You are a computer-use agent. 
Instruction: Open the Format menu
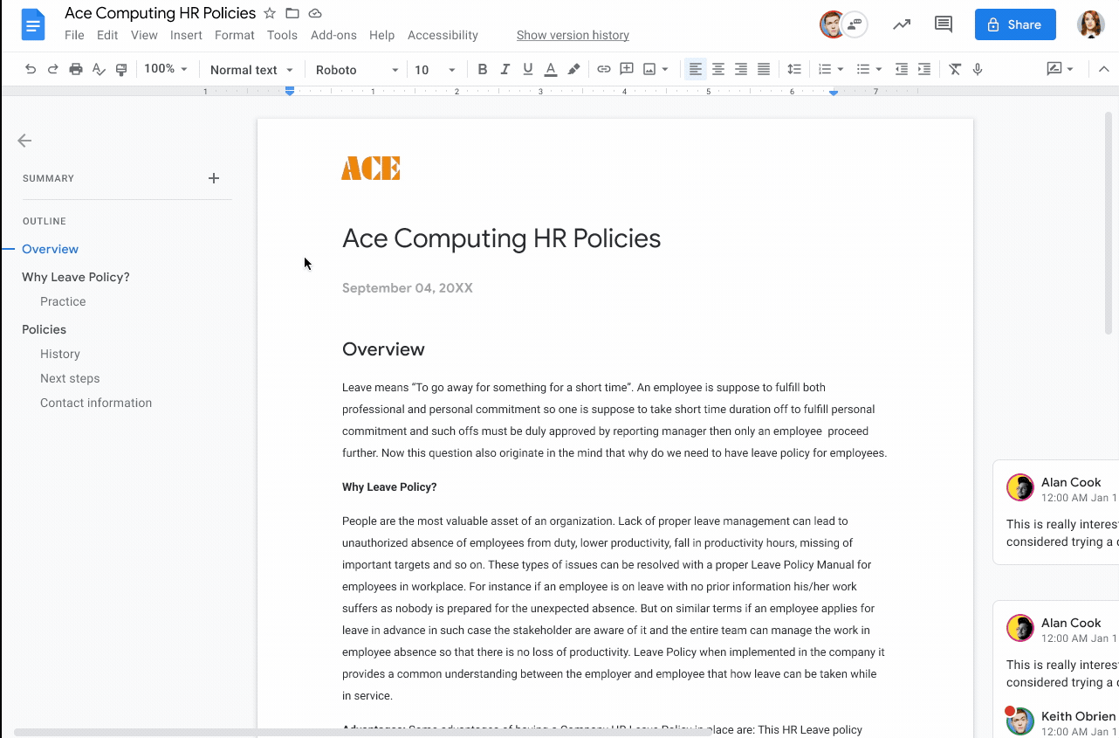[234, 35]
